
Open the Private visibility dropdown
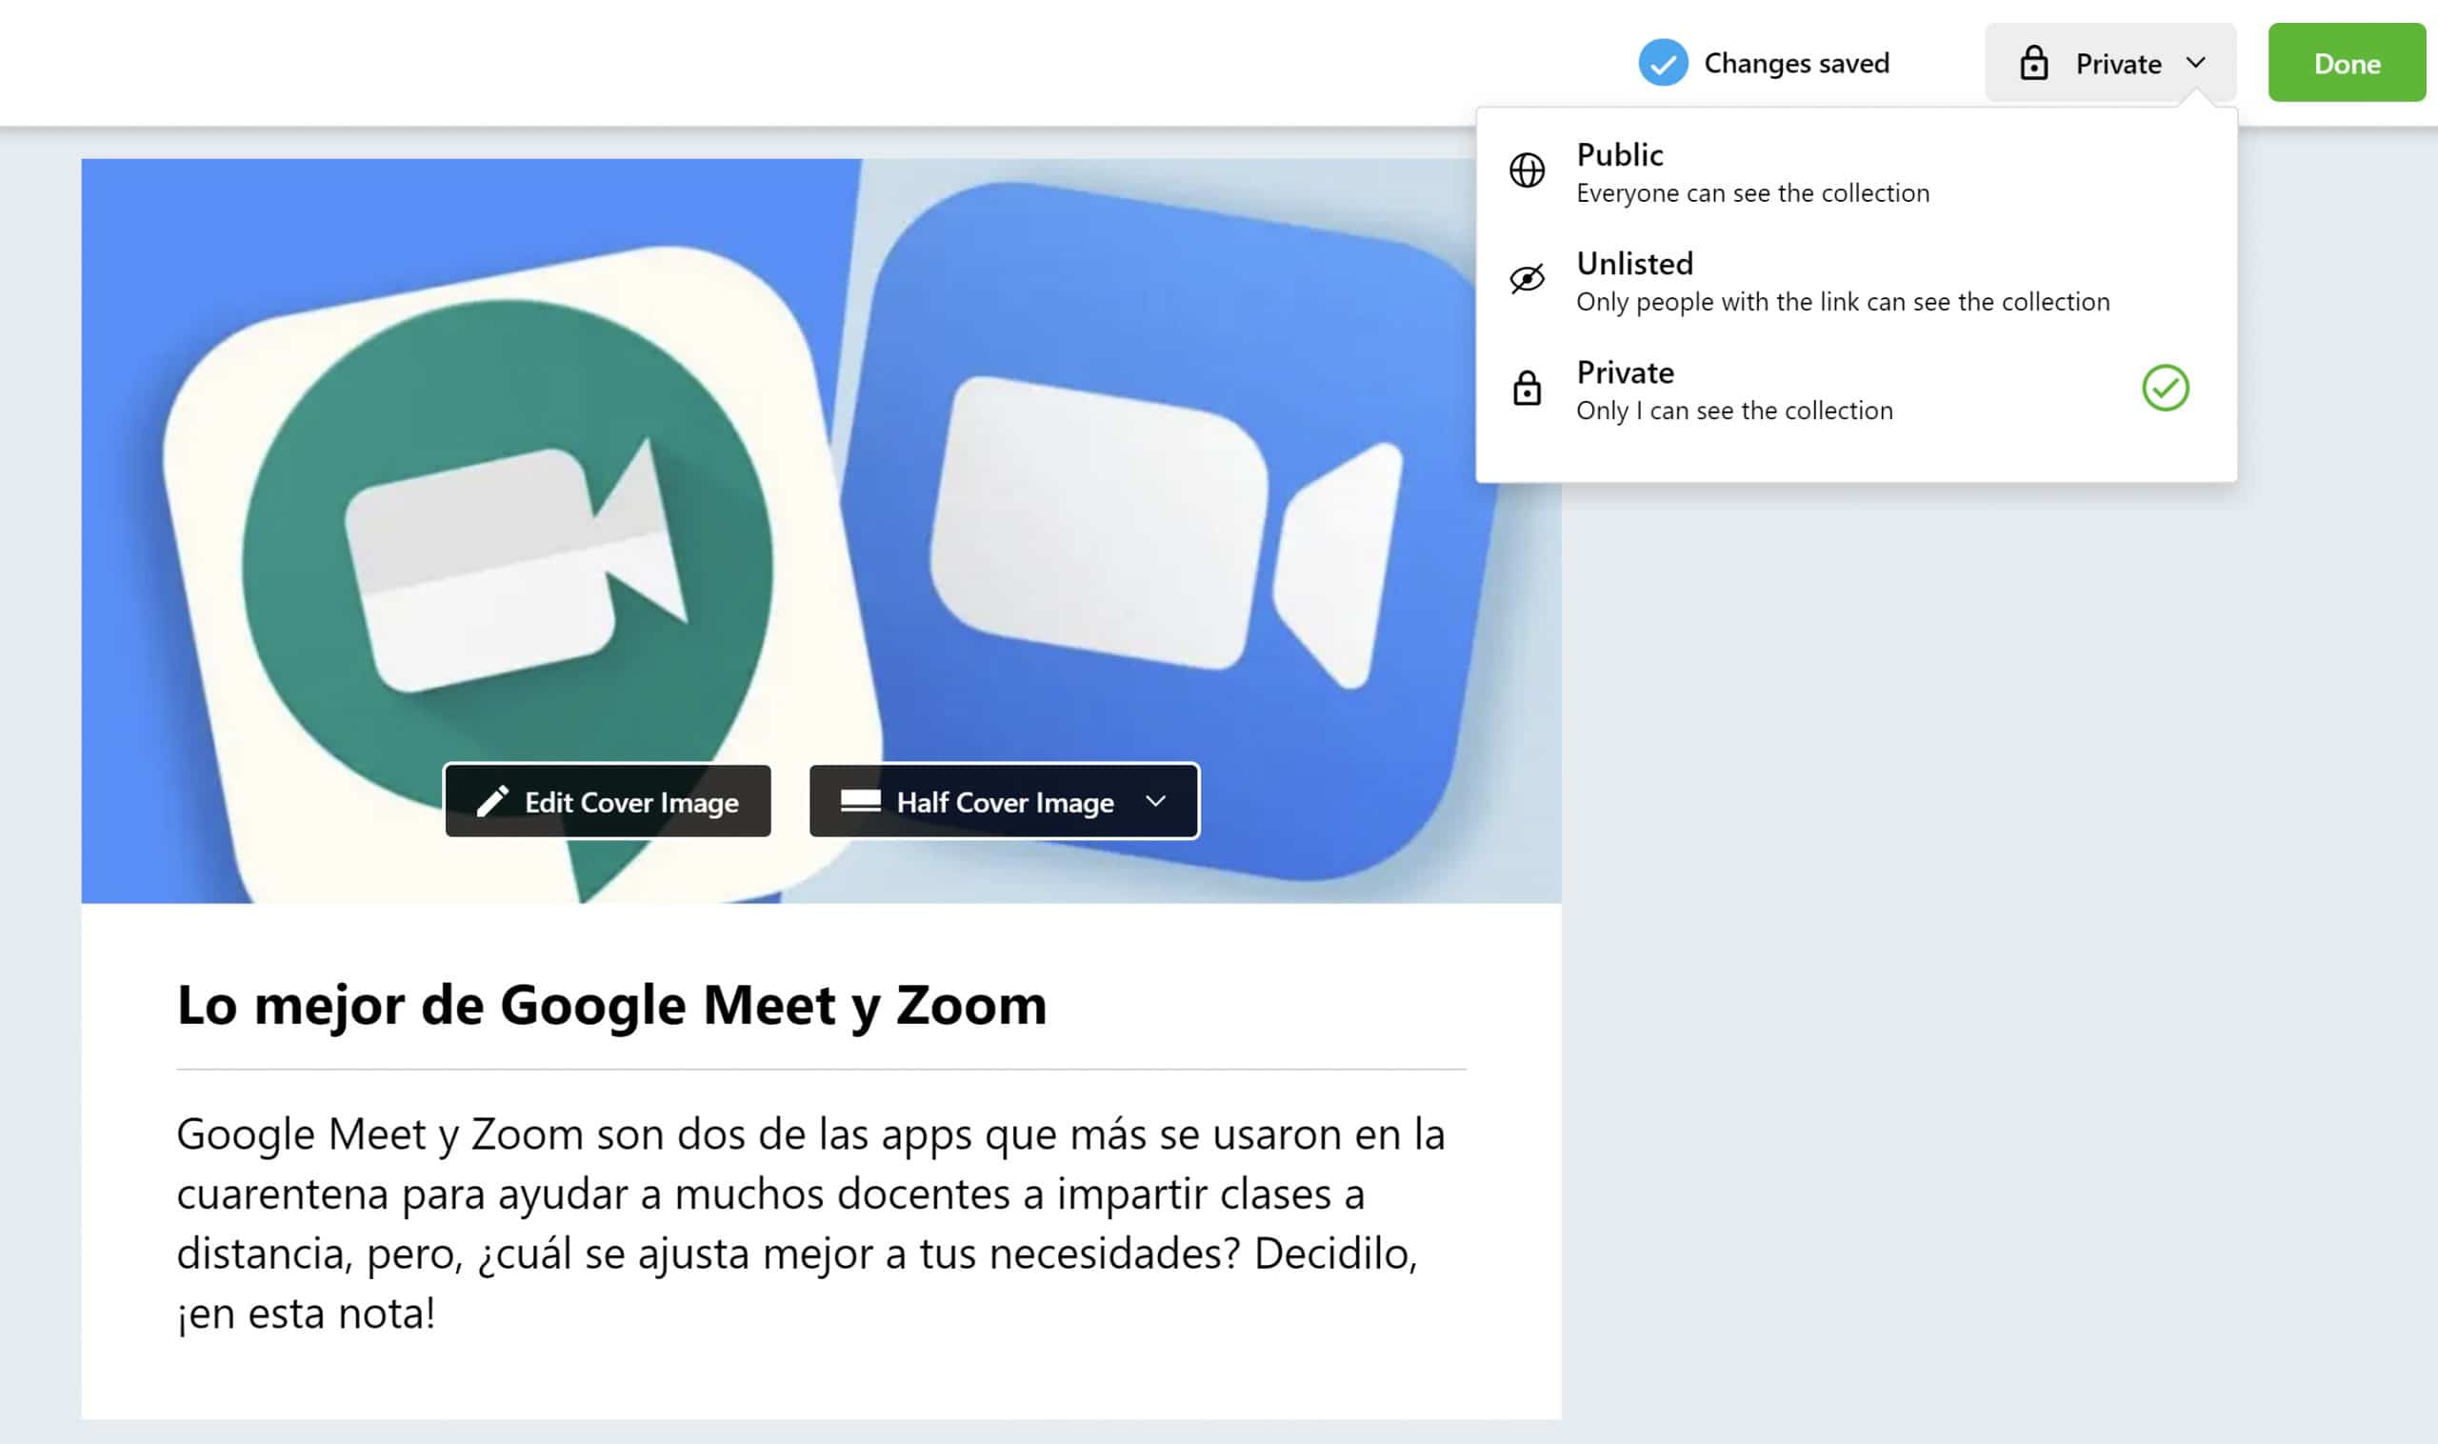[x=2109, y=63]
